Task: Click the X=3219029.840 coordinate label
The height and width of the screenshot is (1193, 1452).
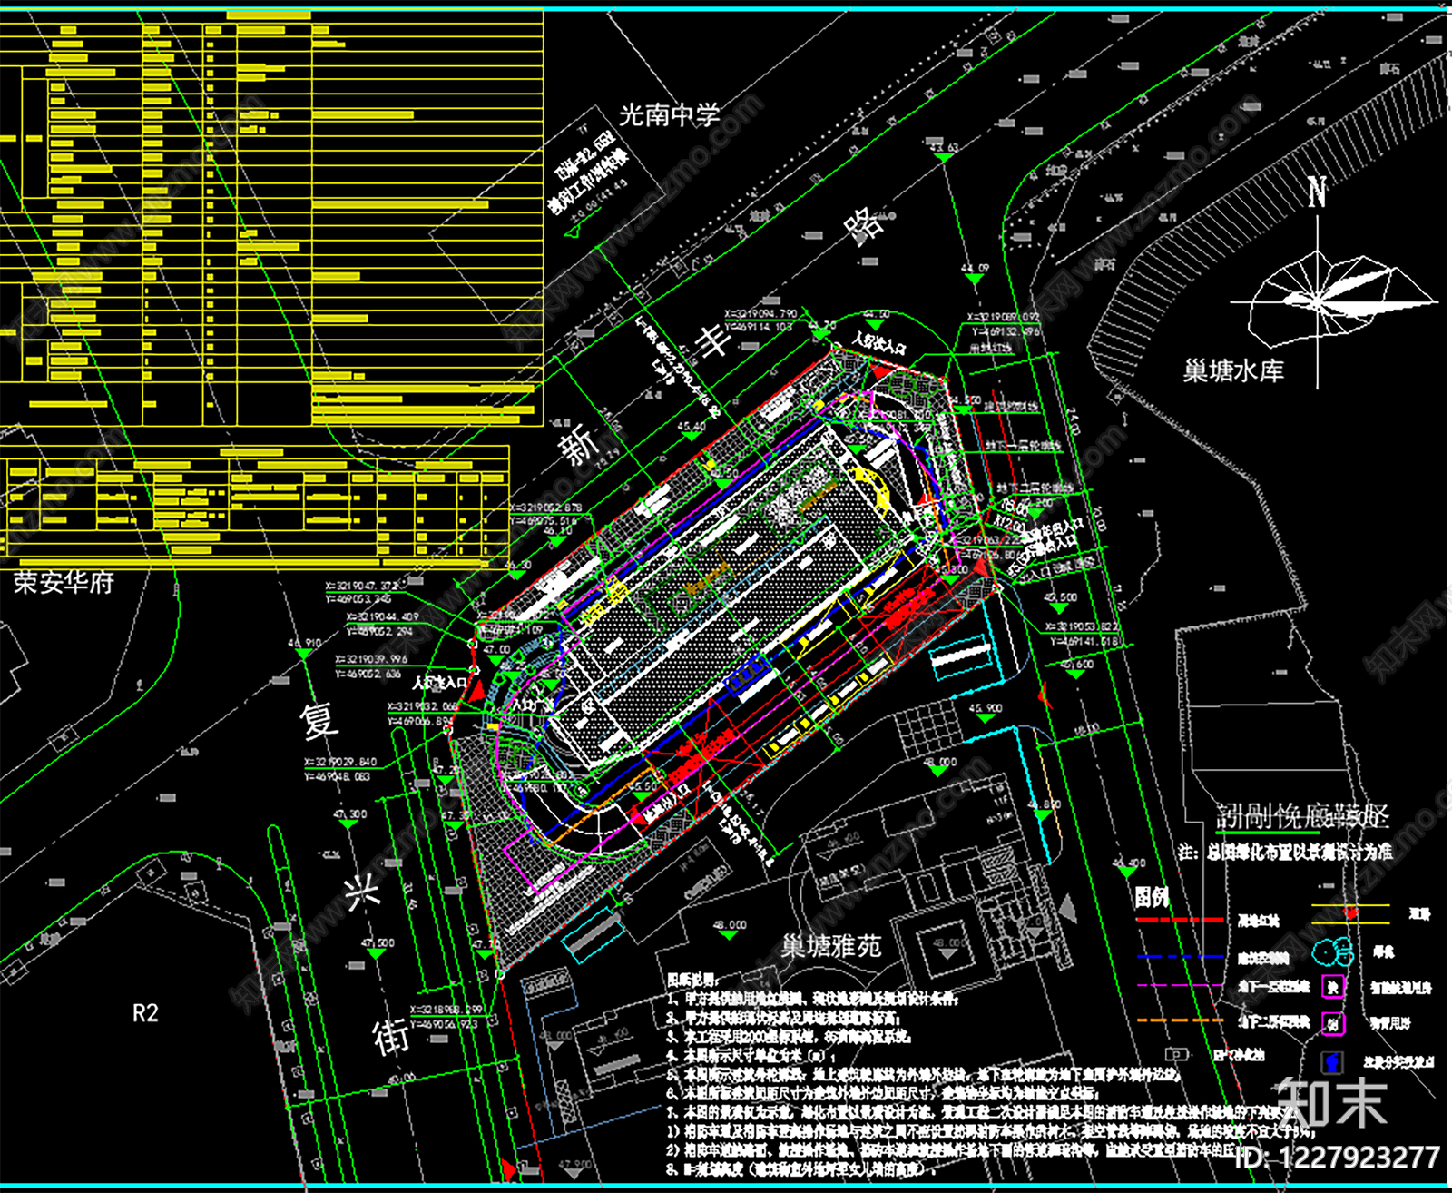Action: [340, 763]
